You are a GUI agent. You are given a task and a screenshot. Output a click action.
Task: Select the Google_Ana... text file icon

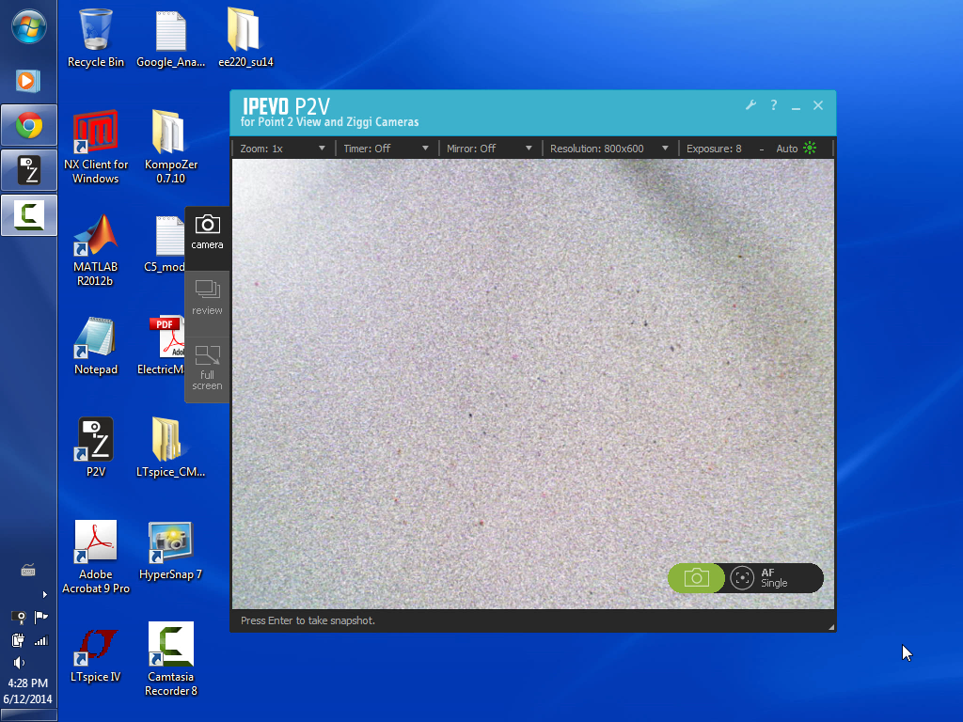pyautogui.click(x=171, y=38)
